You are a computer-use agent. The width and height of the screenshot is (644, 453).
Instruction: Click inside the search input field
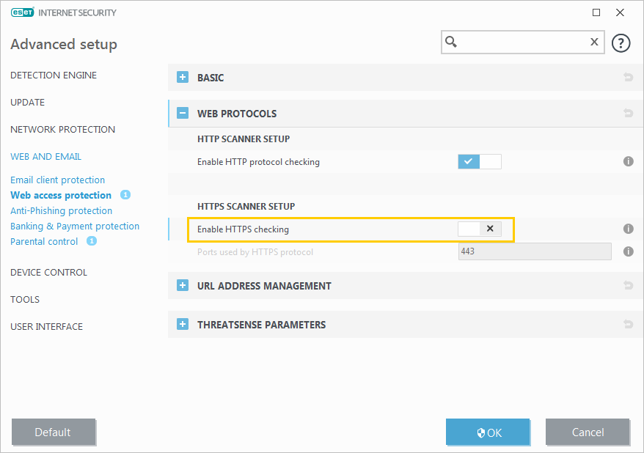click(521, 43)
